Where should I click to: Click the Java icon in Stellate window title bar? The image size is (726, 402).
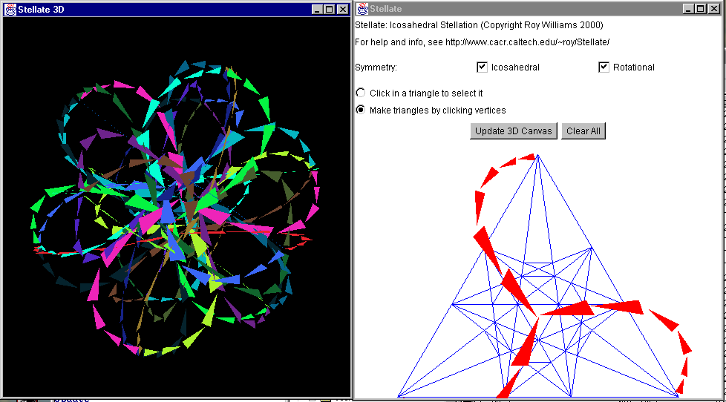click(362, 9)
